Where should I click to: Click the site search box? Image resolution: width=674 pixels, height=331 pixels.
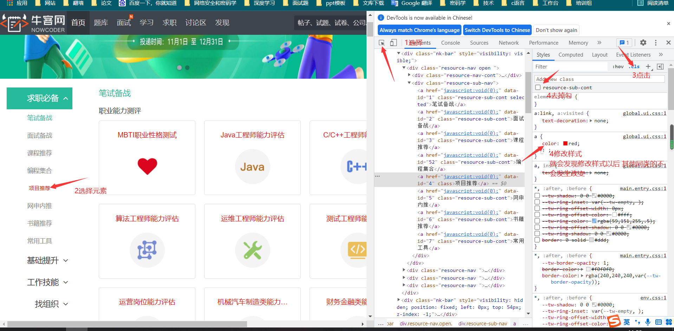(x=330, y=23)
